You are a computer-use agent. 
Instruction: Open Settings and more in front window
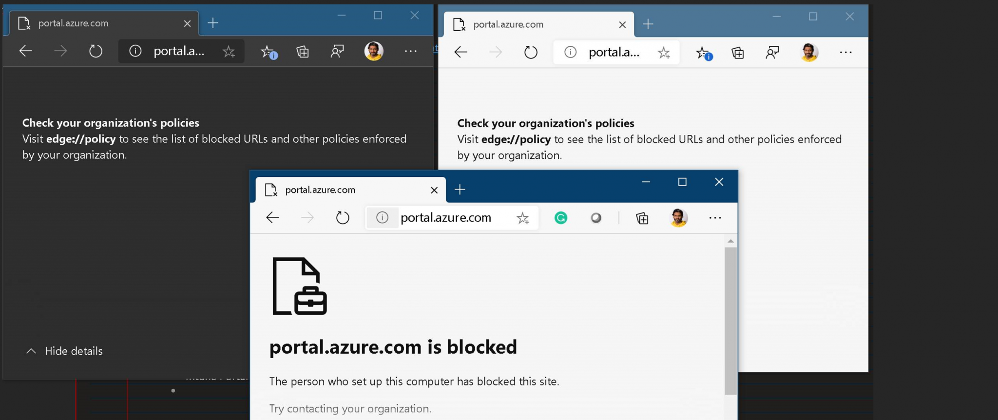715,217
